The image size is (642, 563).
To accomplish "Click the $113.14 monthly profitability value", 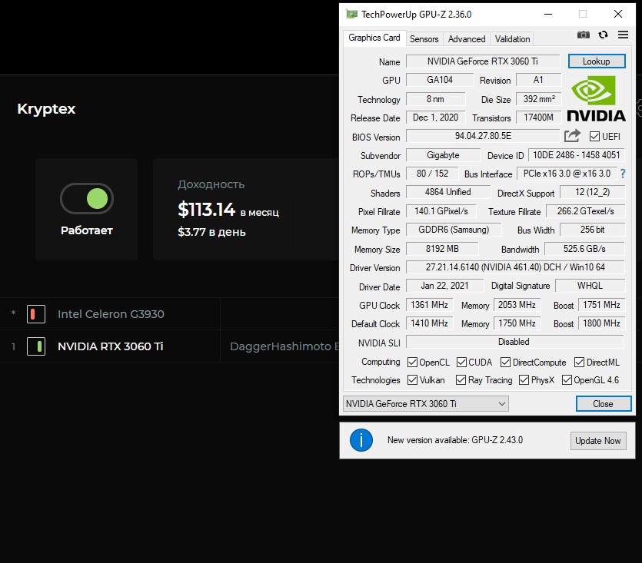I will tap(206, 210).
